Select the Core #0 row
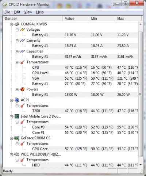The height and width of the screenshot is (176, 146). tap(85, 127)
